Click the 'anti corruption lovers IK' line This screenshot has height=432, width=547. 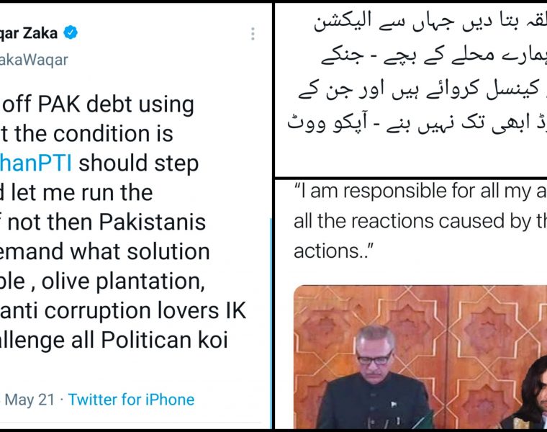tap(123, 310)
